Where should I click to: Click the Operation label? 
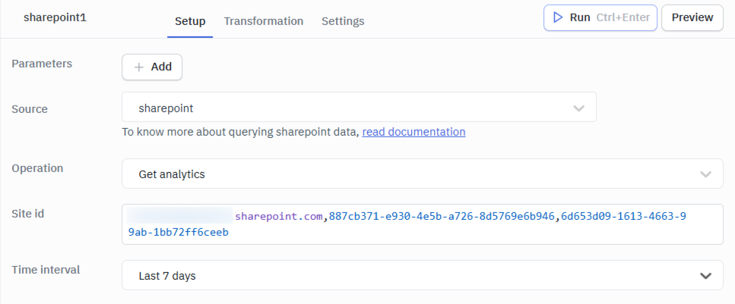click(x=37, y=168)
